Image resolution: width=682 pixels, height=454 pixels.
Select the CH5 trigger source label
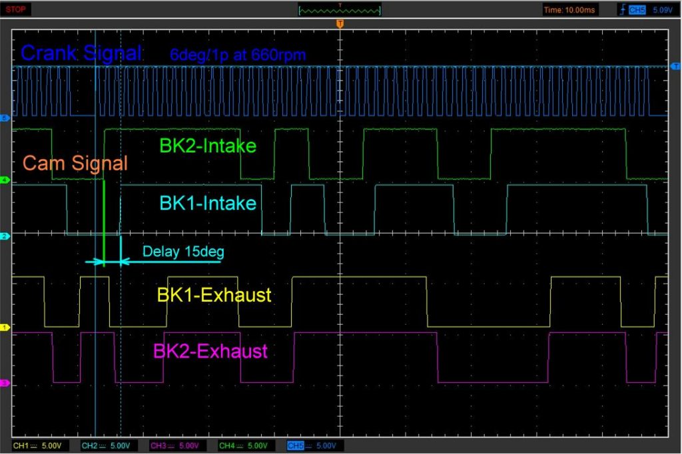[x=636, y=10]
